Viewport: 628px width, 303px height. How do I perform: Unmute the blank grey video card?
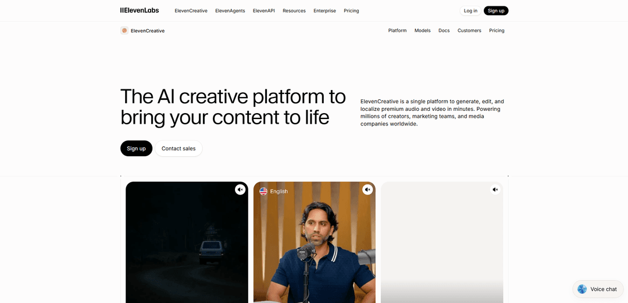(495, 190)
